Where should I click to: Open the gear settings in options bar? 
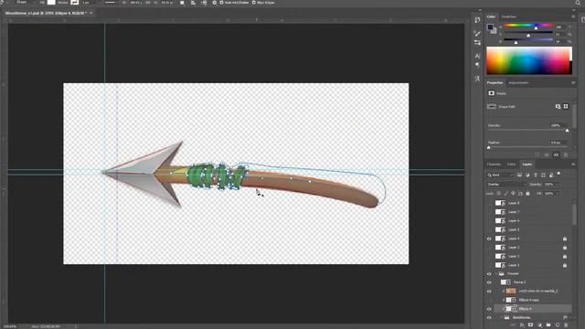tap(214, 3)
